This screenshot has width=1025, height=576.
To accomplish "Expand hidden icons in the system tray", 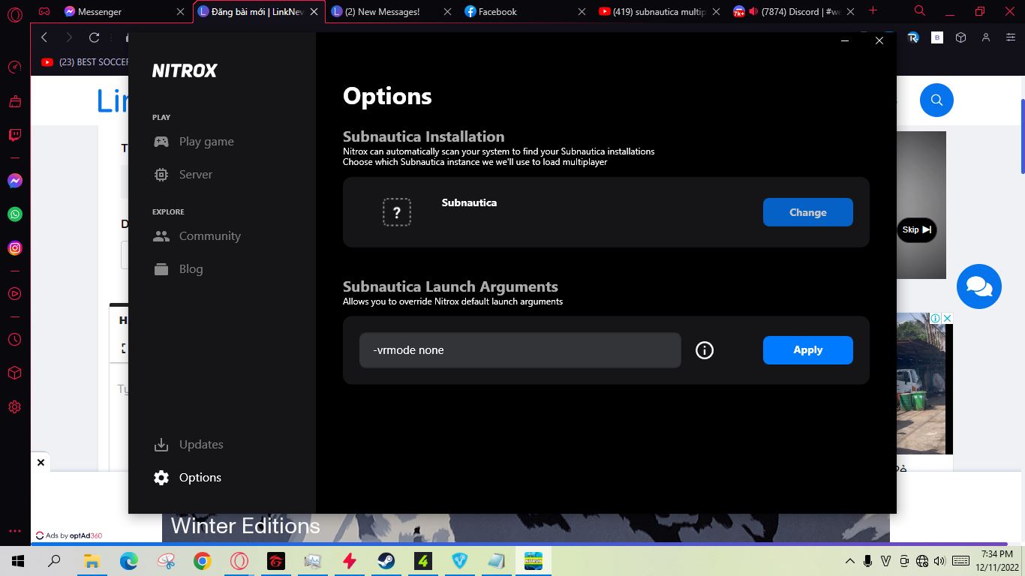I will click(x=850, y=560).
